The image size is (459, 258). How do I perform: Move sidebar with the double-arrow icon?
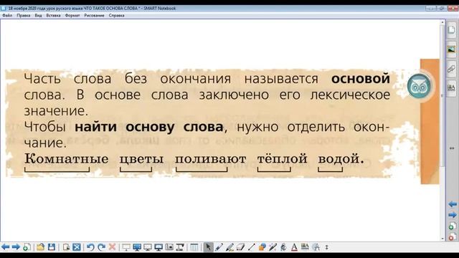452,148
